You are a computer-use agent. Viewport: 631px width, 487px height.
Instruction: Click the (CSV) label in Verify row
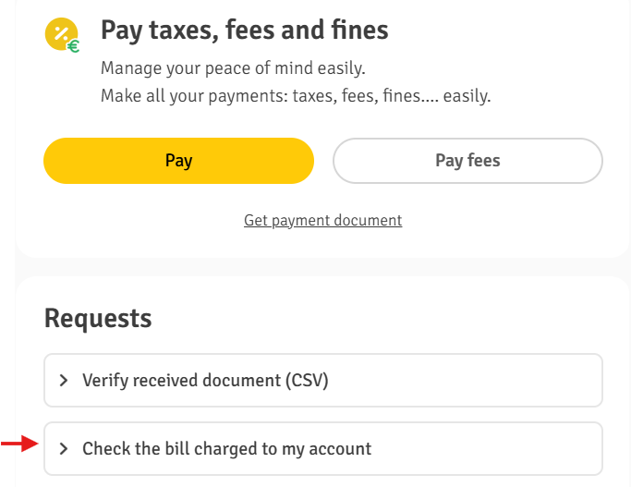pos(307,381)
